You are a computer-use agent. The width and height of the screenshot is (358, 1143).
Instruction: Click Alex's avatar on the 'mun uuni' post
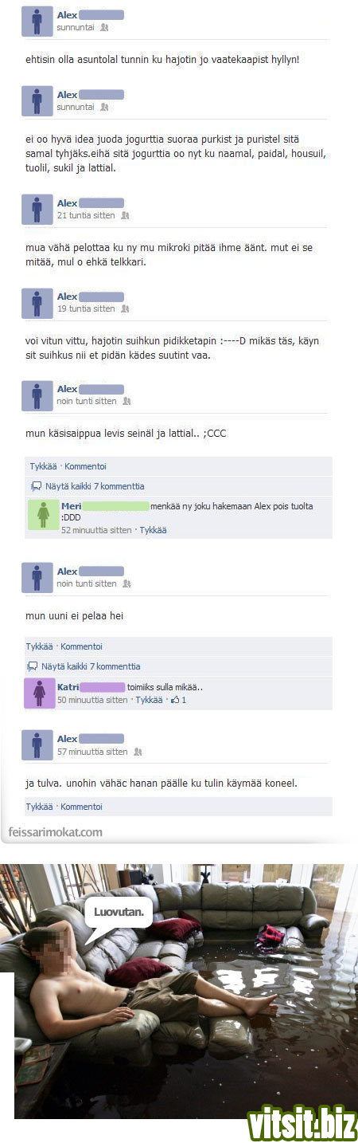pos(37,578)
